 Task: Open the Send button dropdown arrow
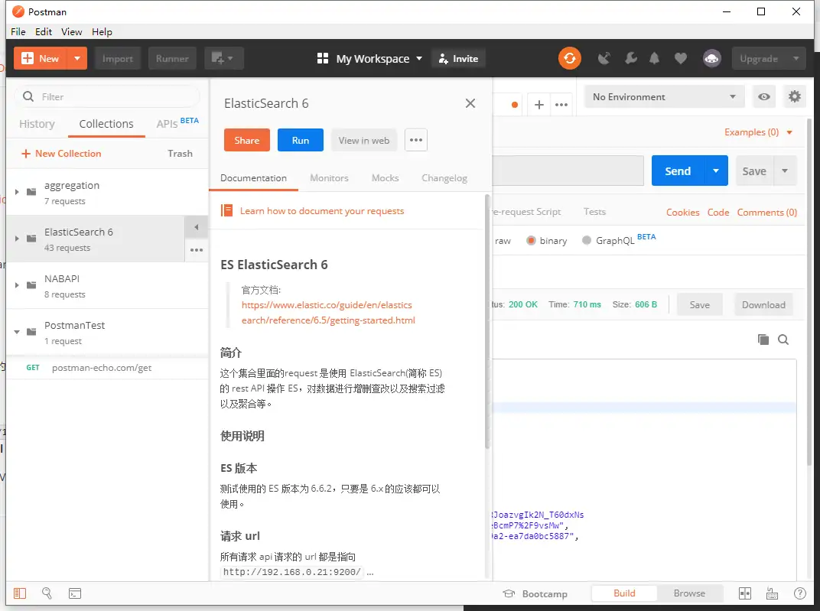(715, 171)
